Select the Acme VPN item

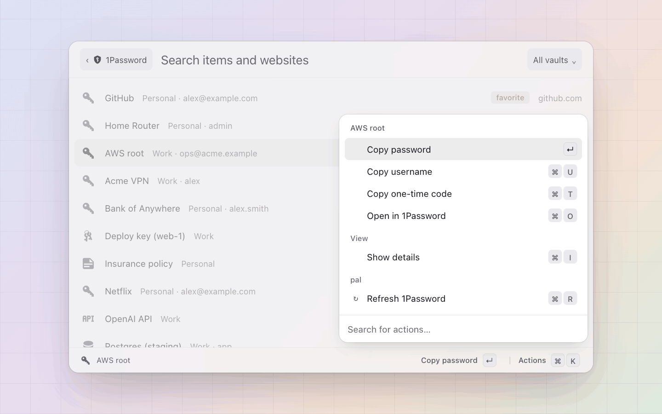pos(207,181)
